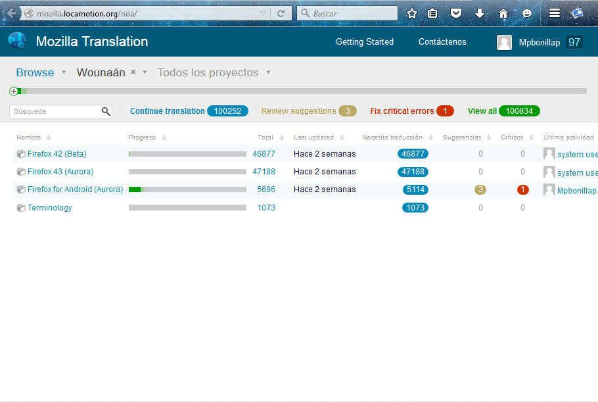Open the Hello chat smiley icon
Screen dimensions: 598x402
[526, 14]
